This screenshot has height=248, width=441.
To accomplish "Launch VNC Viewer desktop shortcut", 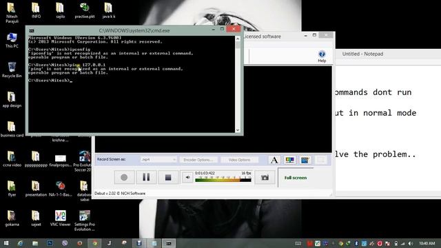I will tap(60, 218).
